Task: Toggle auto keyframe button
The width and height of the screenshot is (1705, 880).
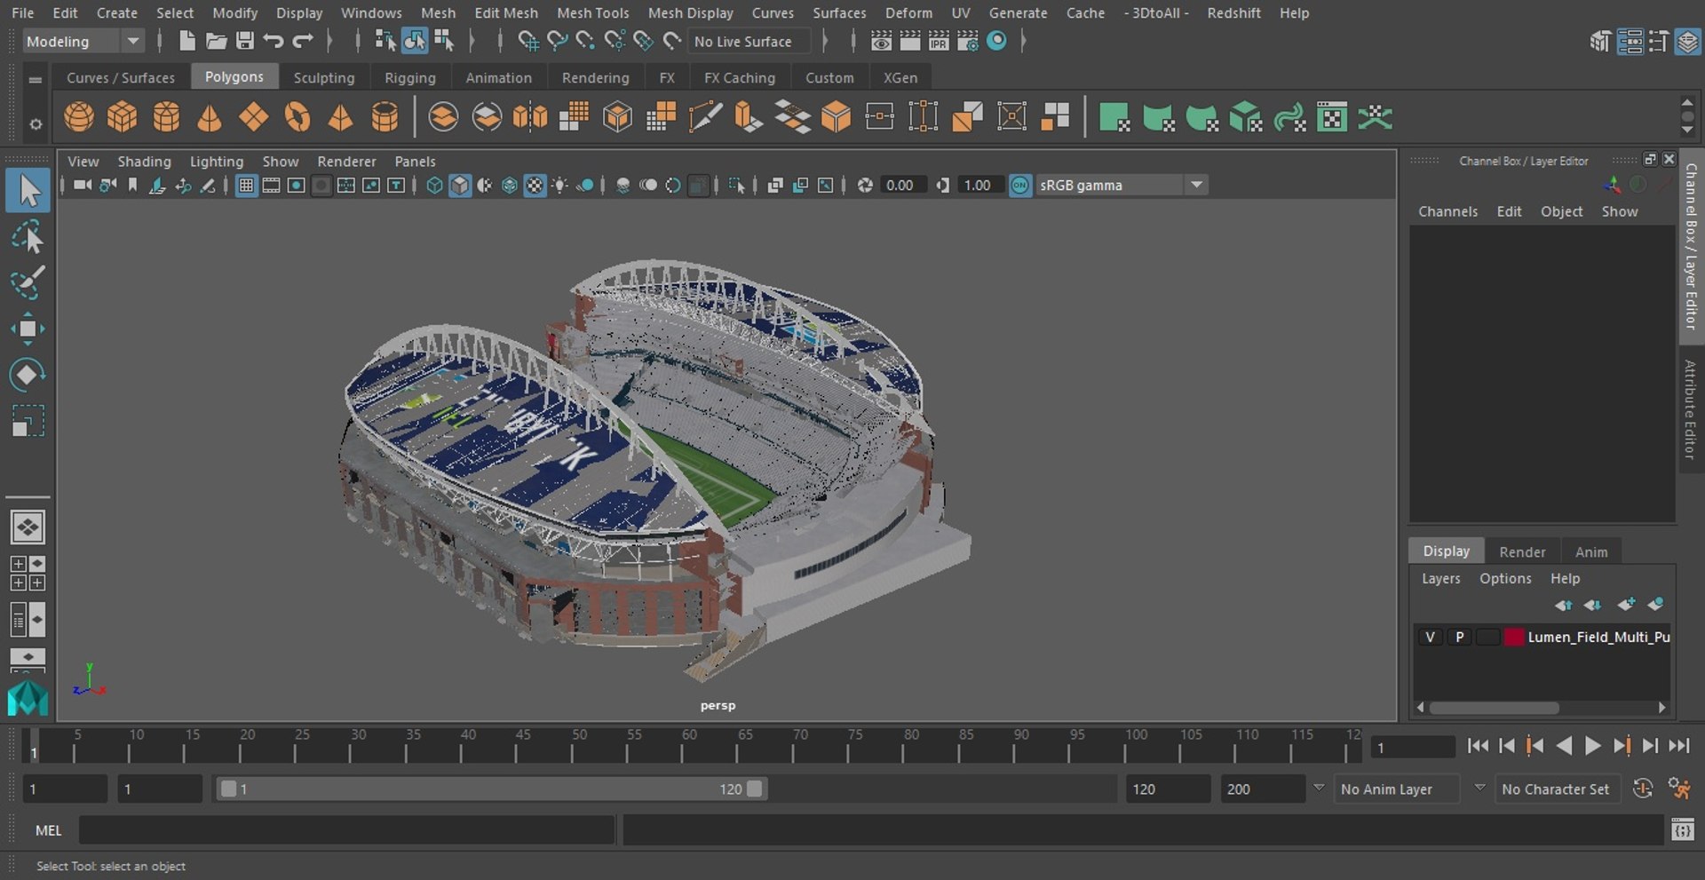Action: (1643, 789)
